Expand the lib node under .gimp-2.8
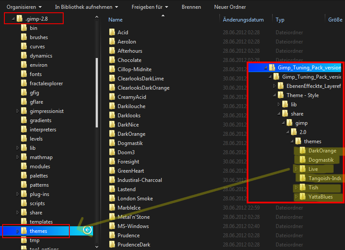345x250 pixels. 18,148
